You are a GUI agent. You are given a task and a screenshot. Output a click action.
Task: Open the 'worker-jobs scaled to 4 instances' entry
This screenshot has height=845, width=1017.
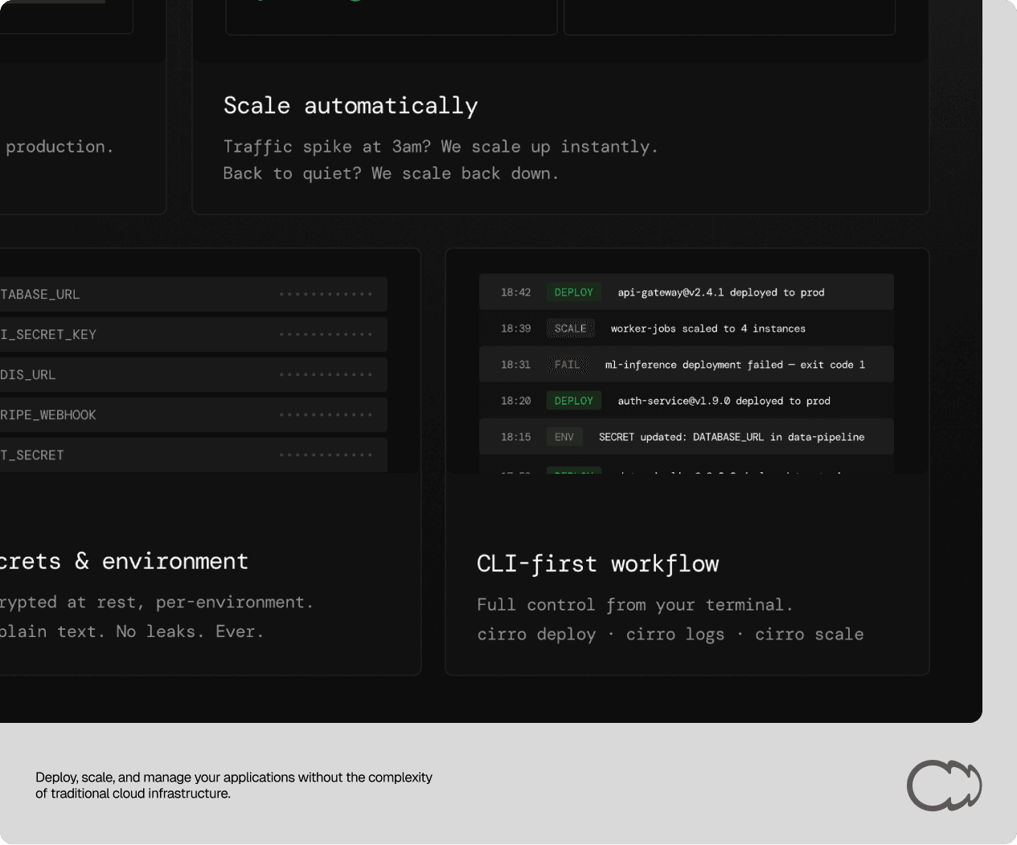(x=707, y=329)
